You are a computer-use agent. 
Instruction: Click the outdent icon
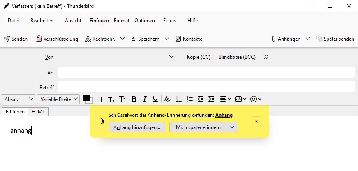coord(201,99)
